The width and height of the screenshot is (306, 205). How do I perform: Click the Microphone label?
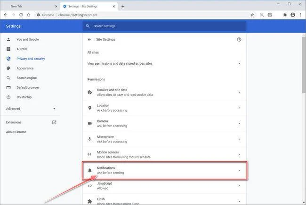tap(105, 137)
